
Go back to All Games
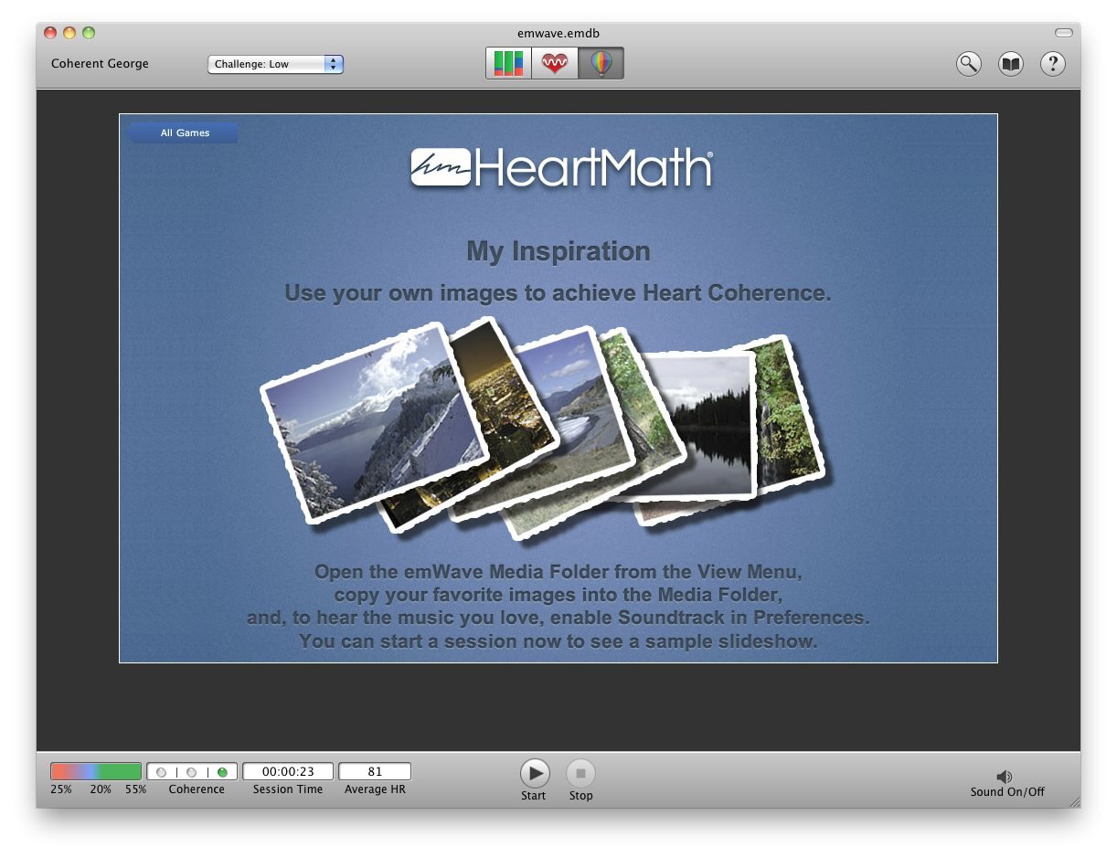(x=184, y=133)
